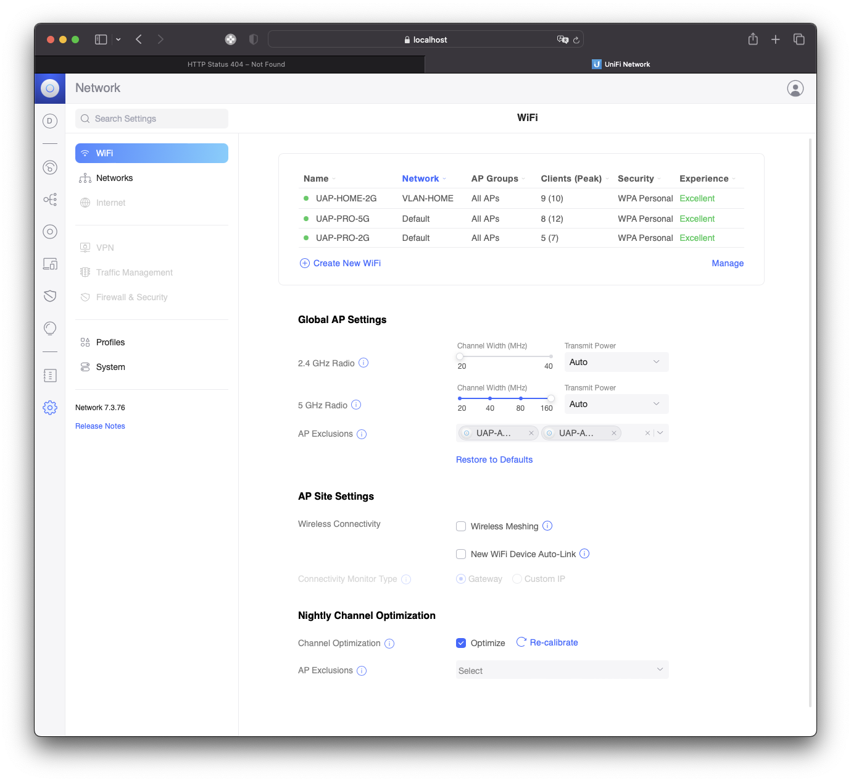Go back with Safari back arrow

[139, 39]
